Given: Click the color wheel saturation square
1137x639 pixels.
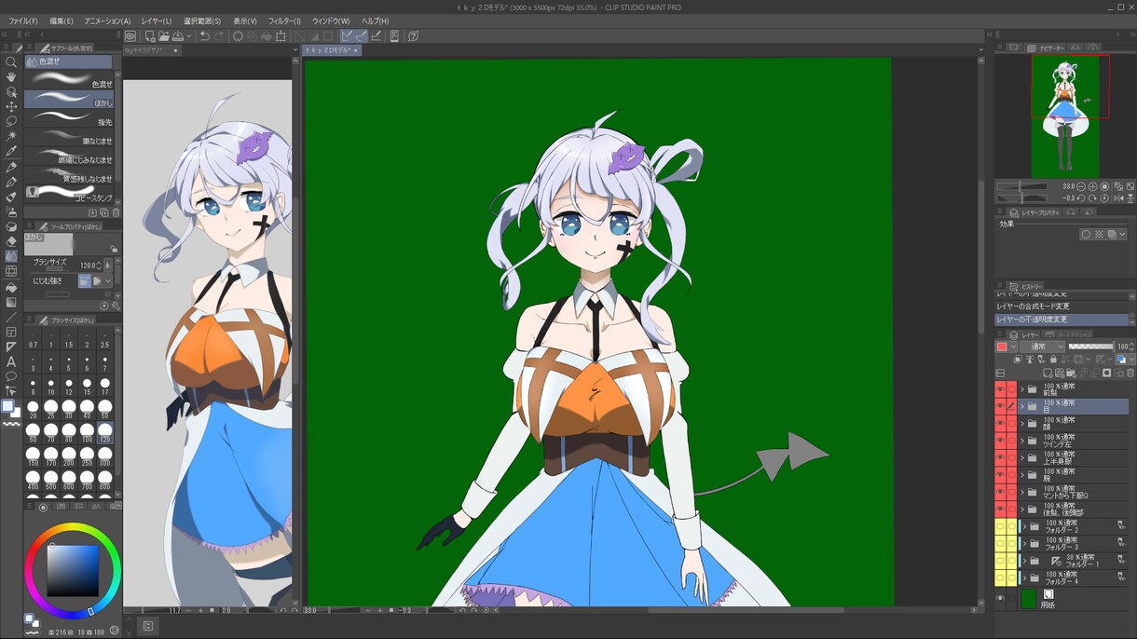Looking at the screenshot, I should [73, 570].
